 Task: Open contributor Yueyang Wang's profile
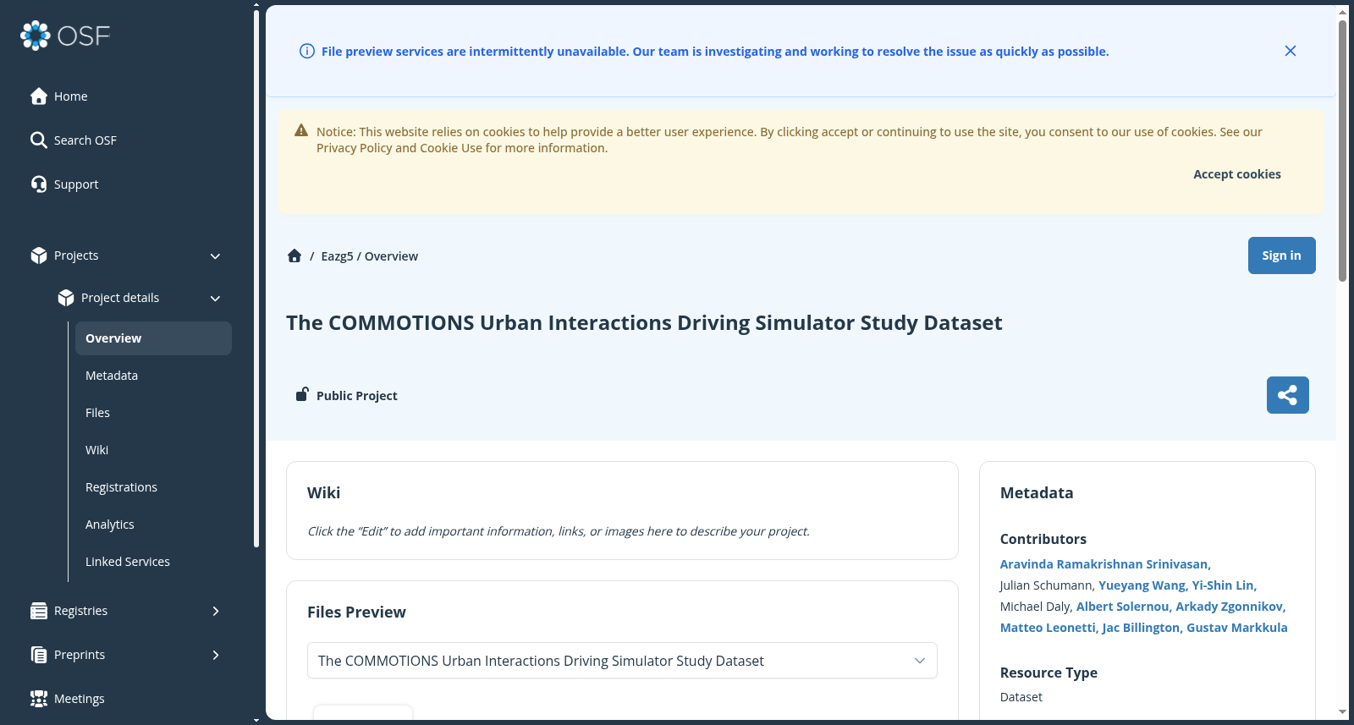(1142, 585)
